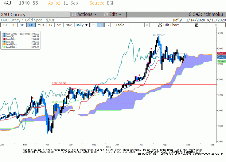Collapse the legend box via its corner toggle
The image size is (226, 162).
click(x=2, y=34)
